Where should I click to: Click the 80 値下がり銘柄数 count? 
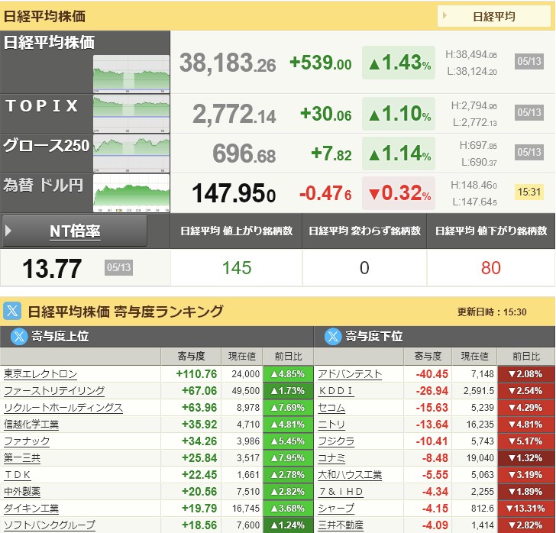[491, 268]
